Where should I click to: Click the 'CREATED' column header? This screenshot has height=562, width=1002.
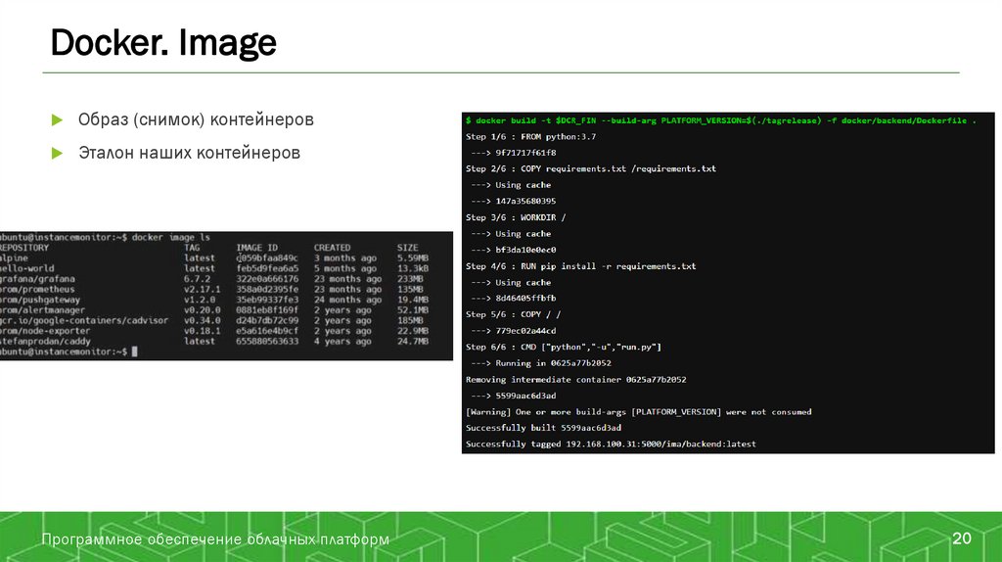[332, 248]
